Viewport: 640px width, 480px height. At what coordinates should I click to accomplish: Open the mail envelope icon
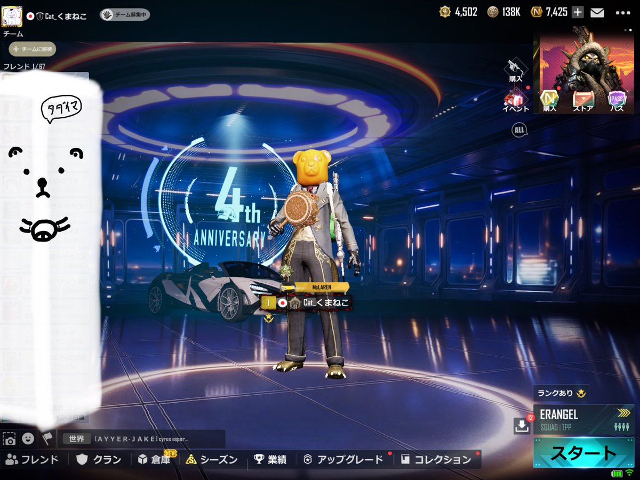pyautogui.click(x=597, y=12)
